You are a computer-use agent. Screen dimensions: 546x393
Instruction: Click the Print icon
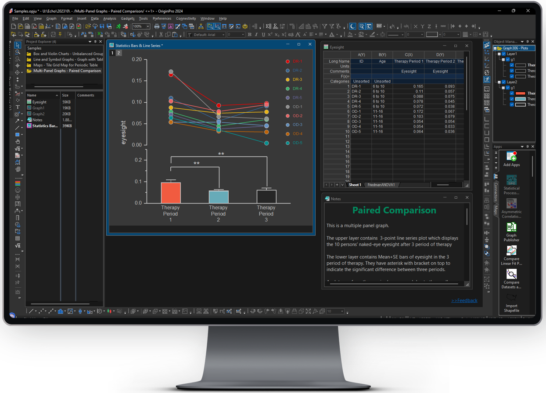pos(156,26)
